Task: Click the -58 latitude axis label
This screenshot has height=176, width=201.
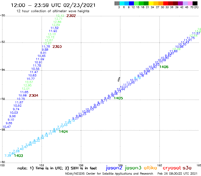Action: [2, 130]
